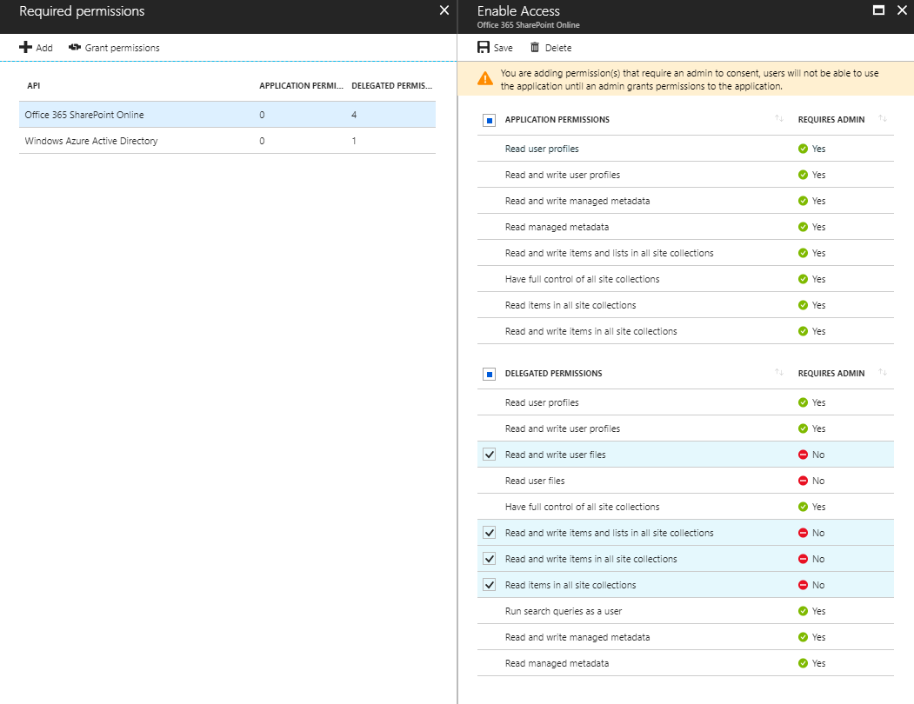The height and width of the screenshot is (704, 914).
Task: Close the Required permissions panel
Action: point(444,10)
